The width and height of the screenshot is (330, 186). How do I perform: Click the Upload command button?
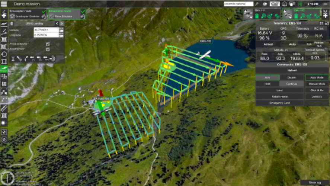click(x=292, y=70)
